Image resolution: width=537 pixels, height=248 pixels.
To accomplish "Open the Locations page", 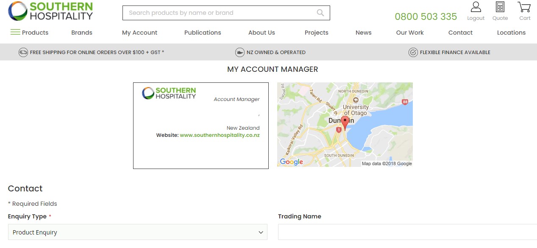I will [x=511, y=33].
